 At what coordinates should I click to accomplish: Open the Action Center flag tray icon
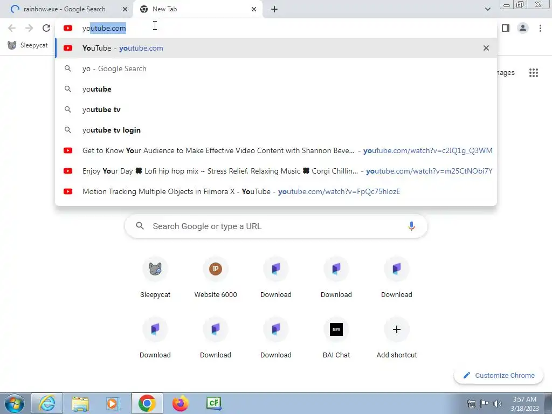[485, 404]
